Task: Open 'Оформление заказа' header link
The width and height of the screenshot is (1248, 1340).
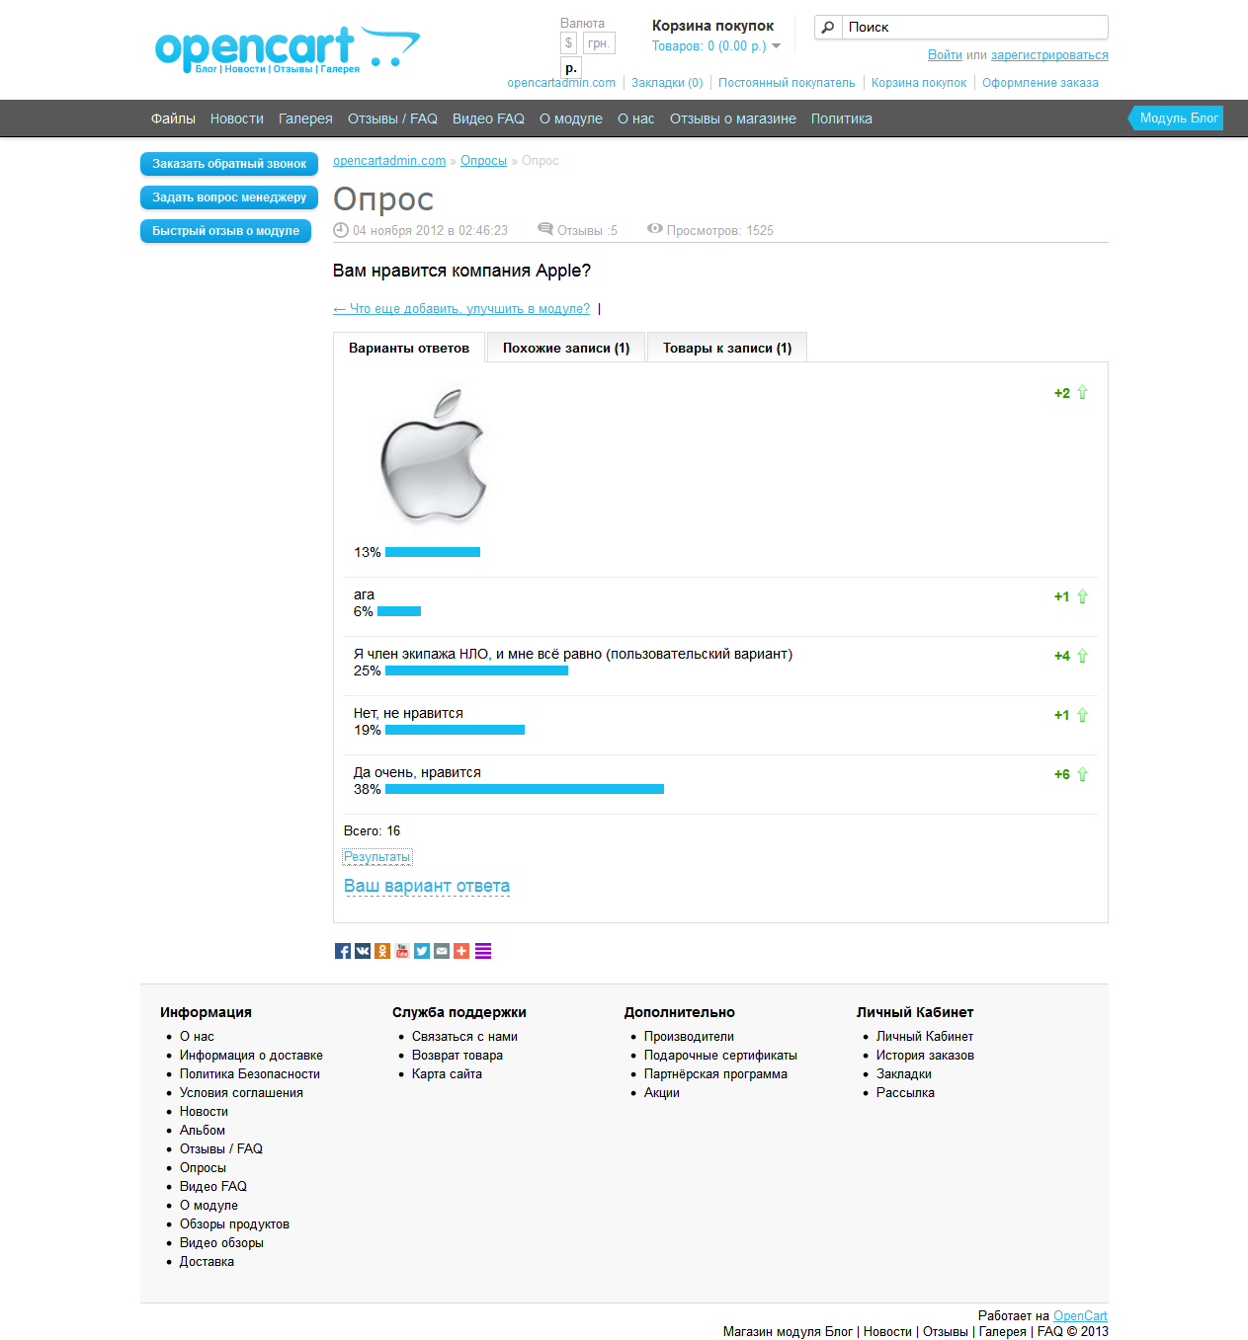Action: (x=1040, y=83)
